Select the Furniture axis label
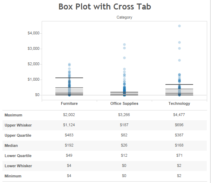 point(69,103)
